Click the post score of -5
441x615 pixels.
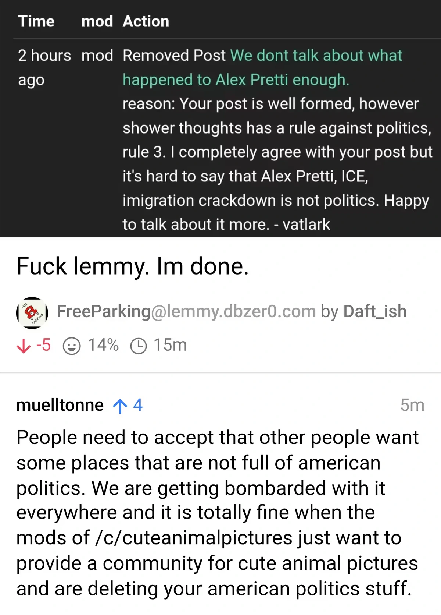[43, 345]
